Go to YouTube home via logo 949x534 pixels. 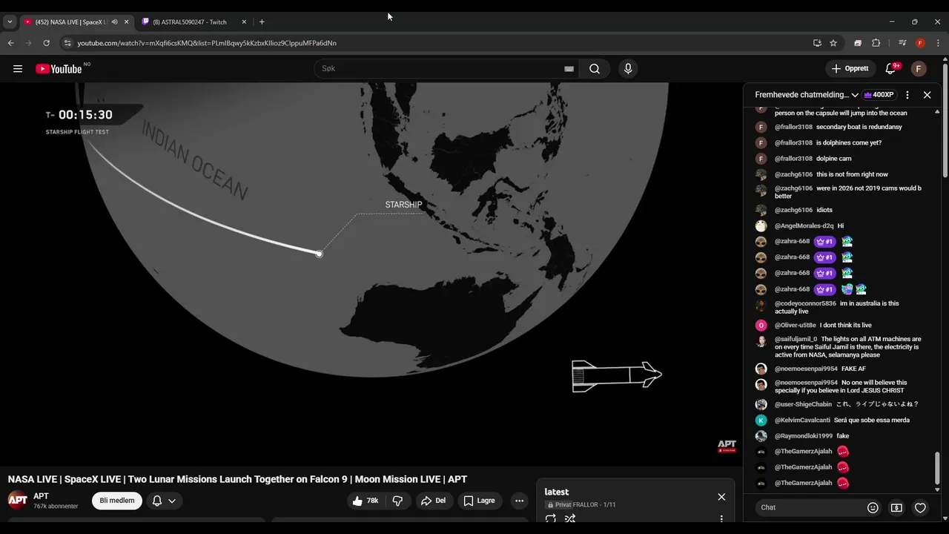pos(59,69)
